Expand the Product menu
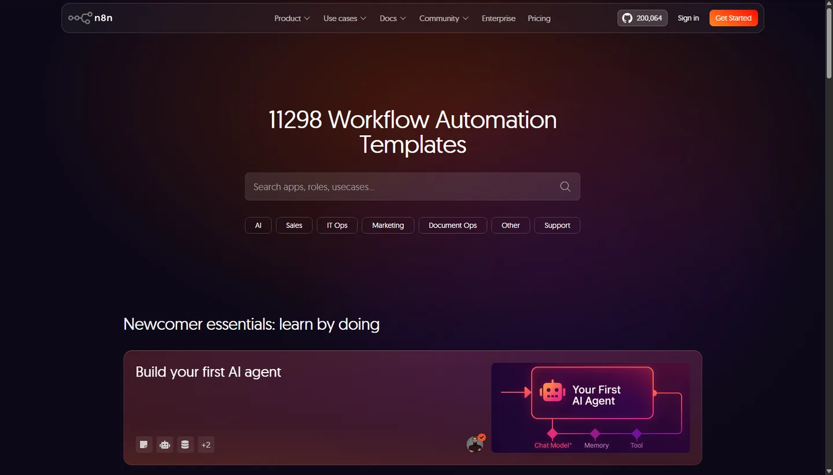This screenshot has height=475, width=833. (x=292, y=19)
